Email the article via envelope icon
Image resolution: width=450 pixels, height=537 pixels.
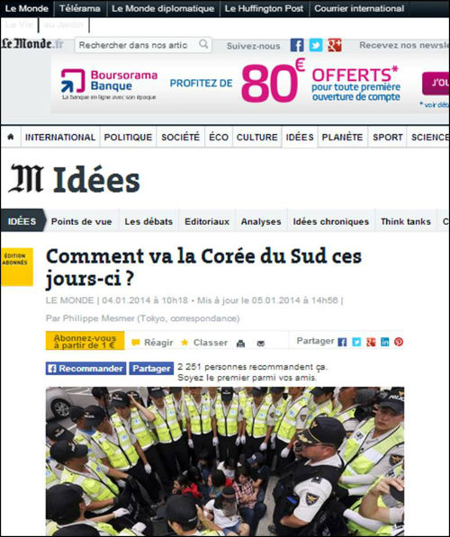[x=260, y=344]
